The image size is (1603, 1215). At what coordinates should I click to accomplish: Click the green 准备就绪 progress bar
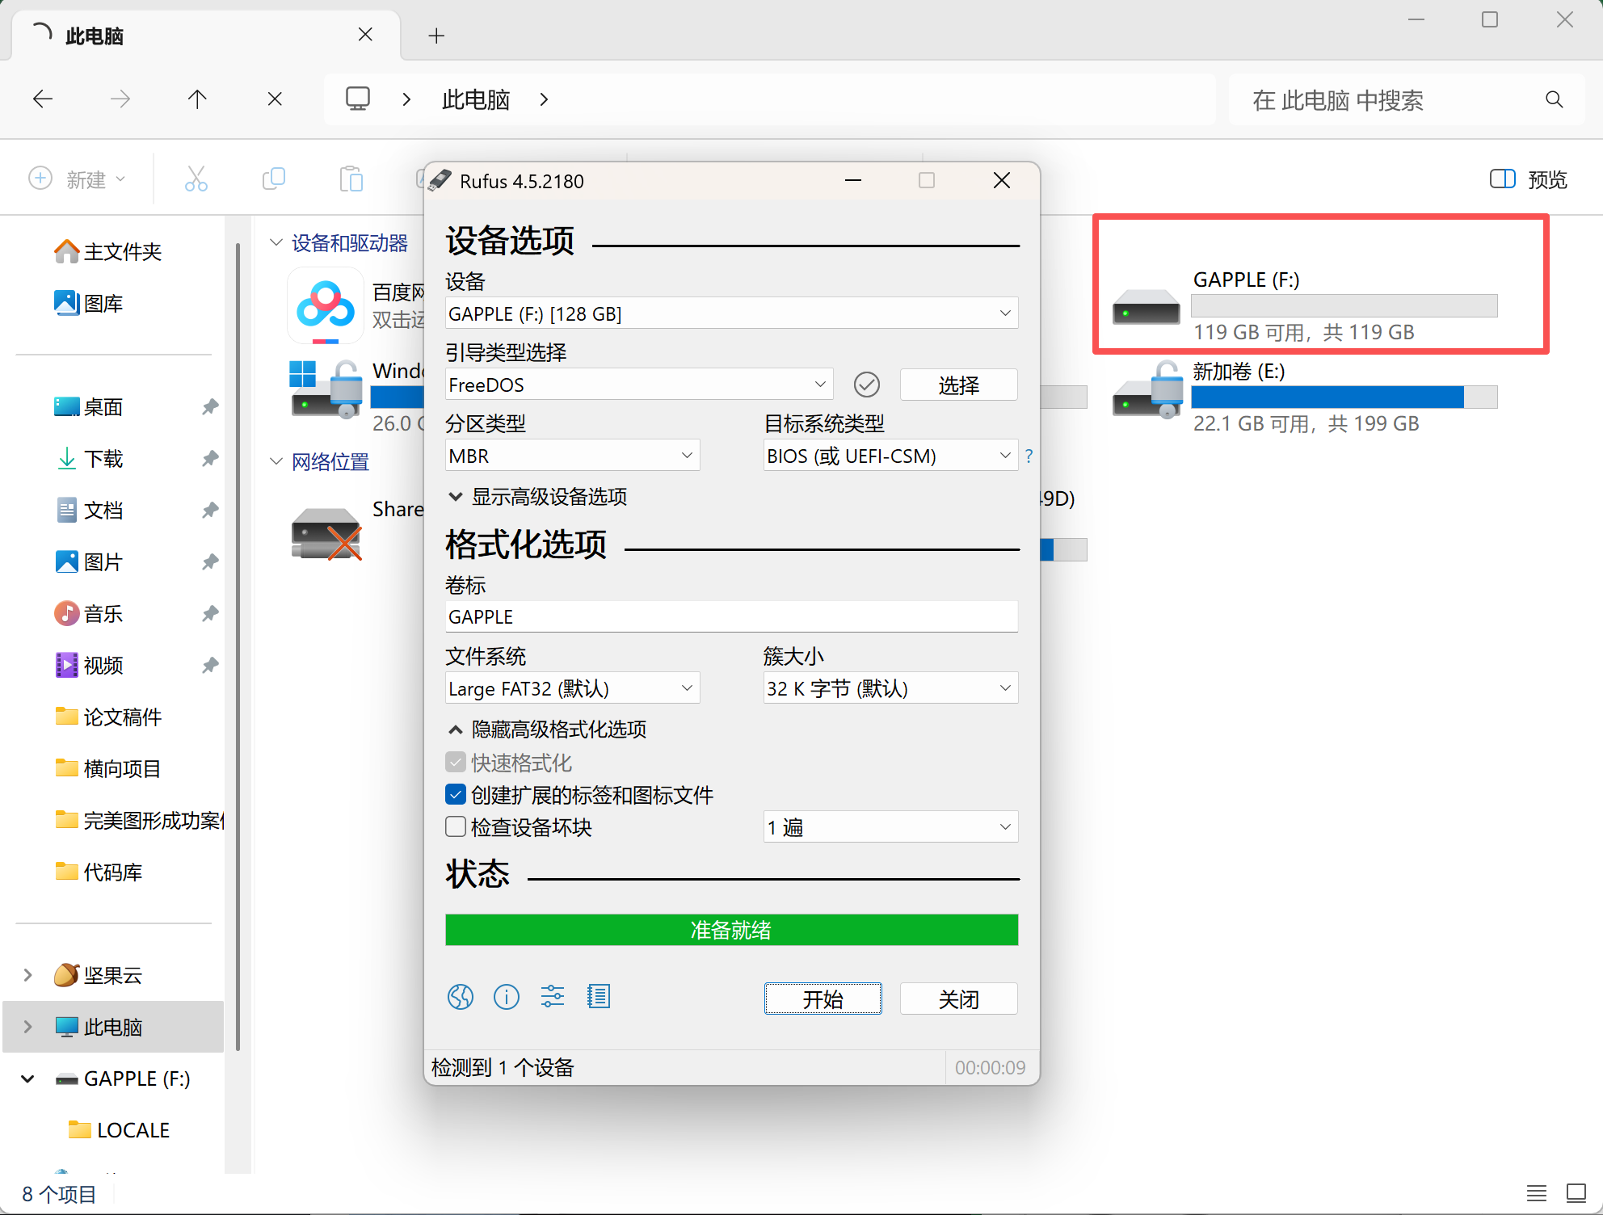[x=731, y=930]
